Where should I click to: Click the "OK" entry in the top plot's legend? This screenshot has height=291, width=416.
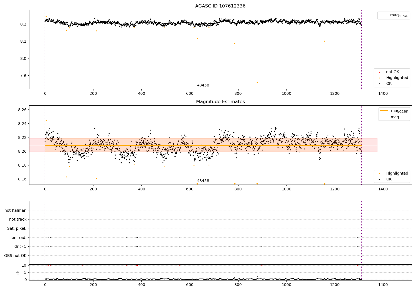389,84
